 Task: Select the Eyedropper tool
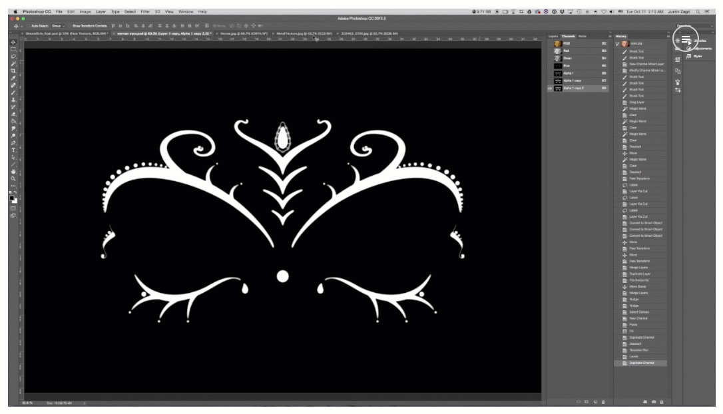[x=13, y=78]
